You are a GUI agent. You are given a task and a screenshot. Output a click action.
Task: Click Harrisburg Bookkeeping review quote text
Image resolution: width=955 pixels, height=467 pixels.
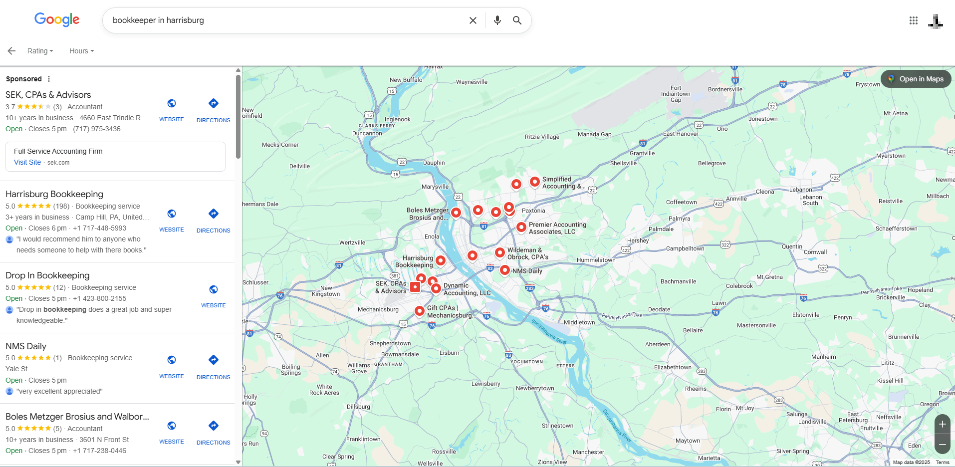point(81,244)
